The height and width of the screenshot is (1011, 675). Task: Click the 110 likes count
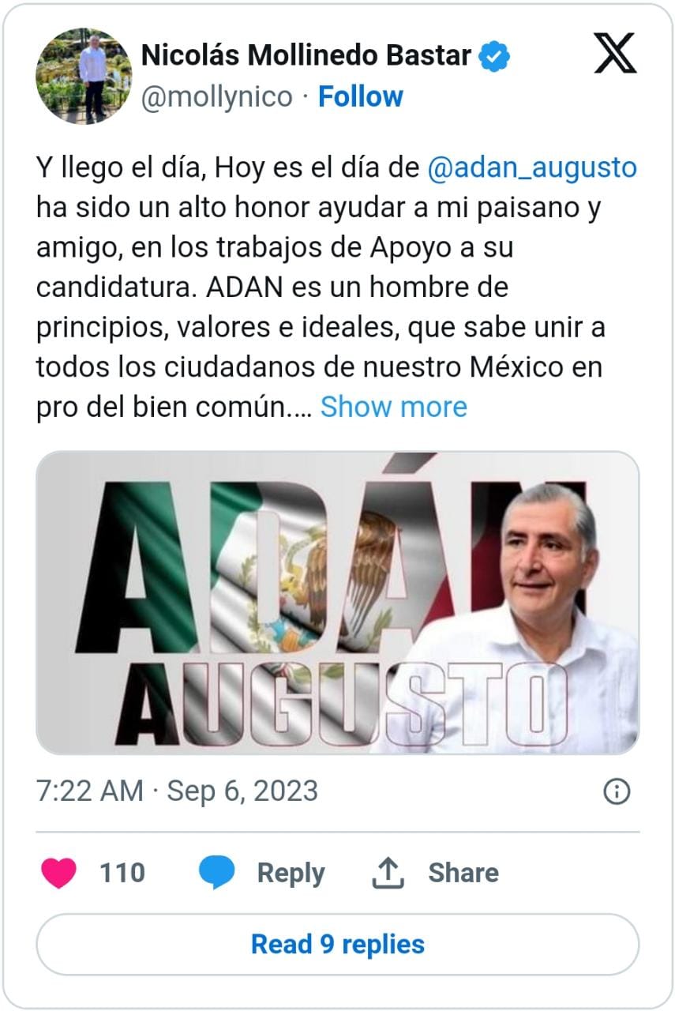pos(122,873)
